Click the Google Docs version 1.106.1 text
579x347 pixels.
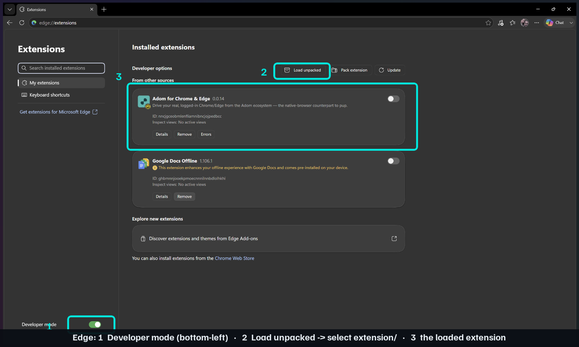point(206,161)
